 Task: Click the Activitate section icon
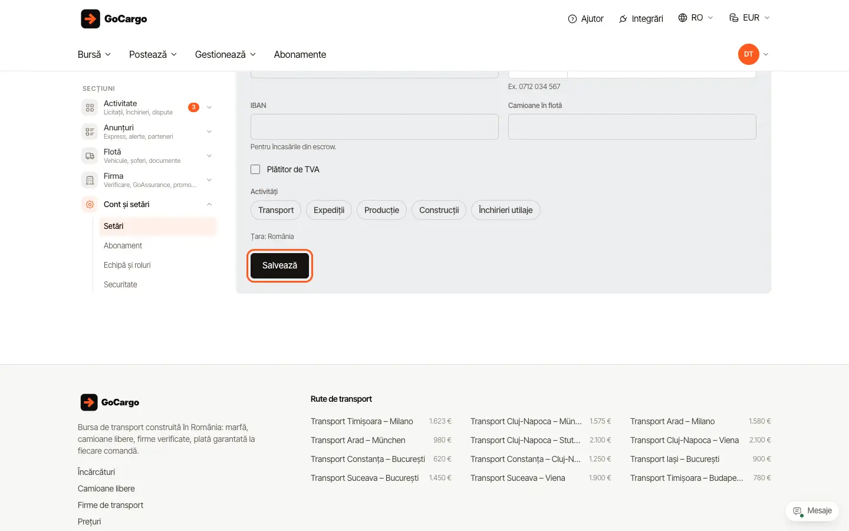(x=90, y=107)
